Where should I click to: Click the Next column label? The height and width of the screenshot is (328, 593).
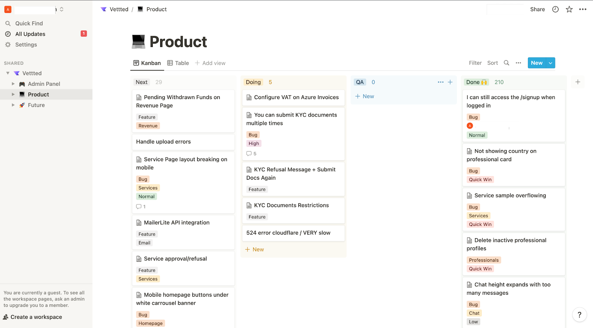pyautogui.click(x=142, y=82)
